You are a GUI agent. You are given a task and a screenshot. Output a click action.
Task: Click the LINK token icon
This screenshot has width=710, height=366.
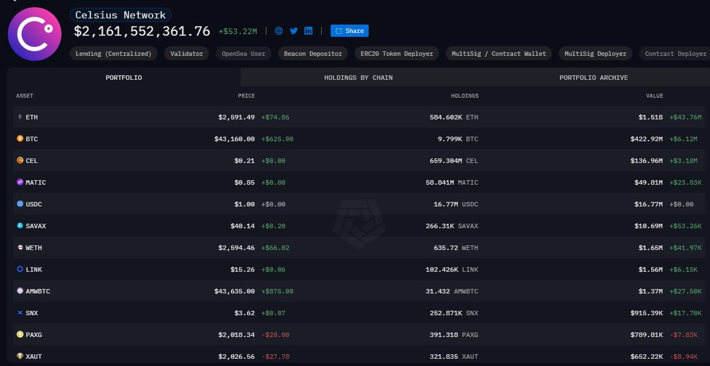click(x=20, y=269)
